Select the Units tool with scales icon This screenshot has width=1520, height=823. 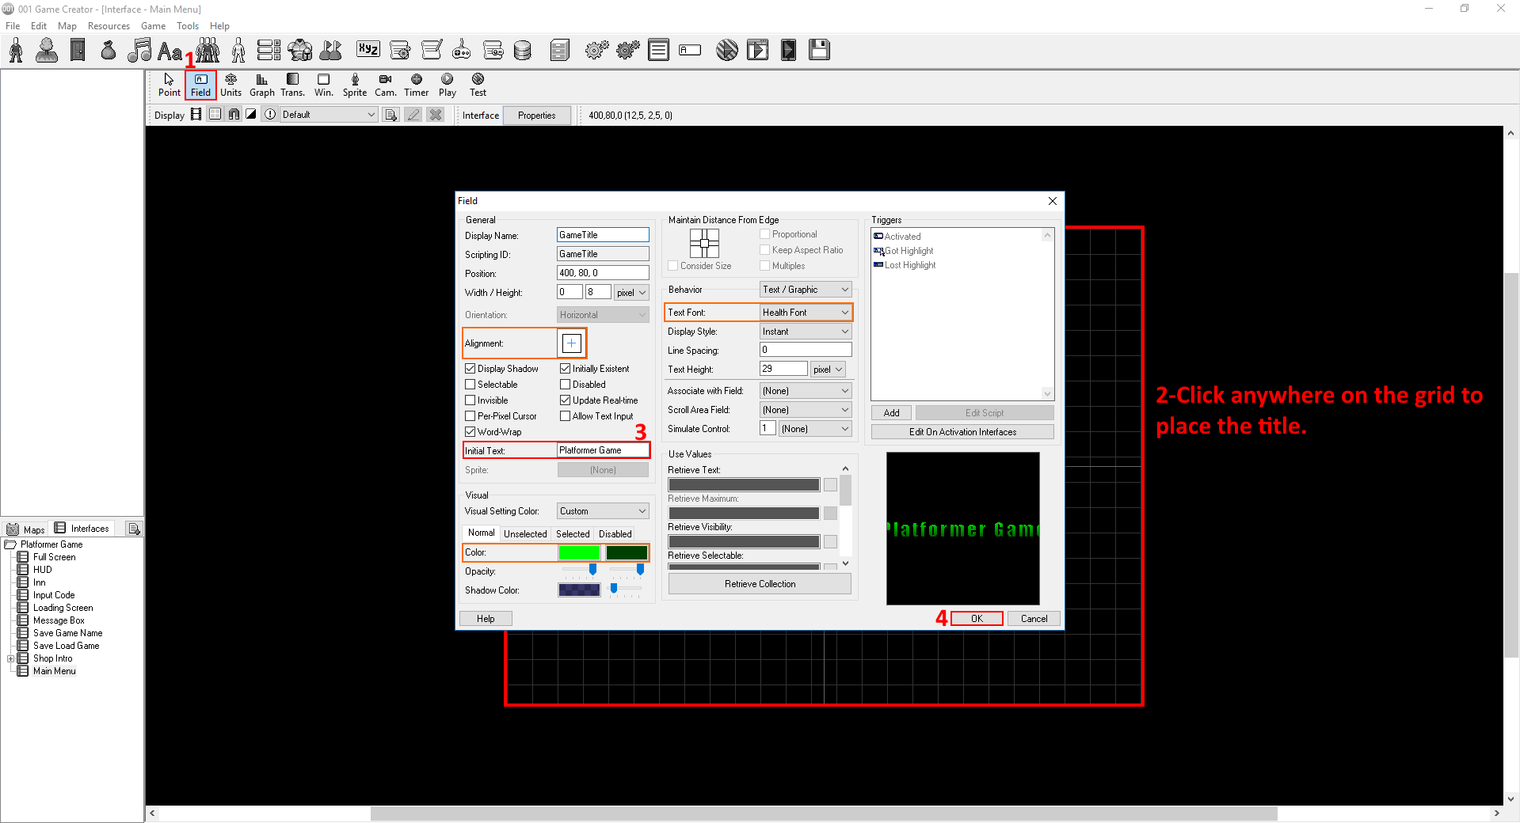tap(230, 85)
